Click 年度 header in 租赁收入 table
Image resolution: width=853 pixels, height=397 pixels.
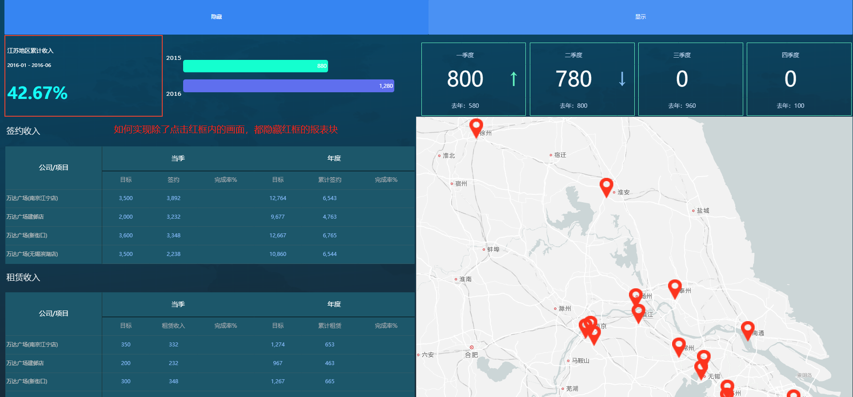pyautogui.click(x=334, y=304)
